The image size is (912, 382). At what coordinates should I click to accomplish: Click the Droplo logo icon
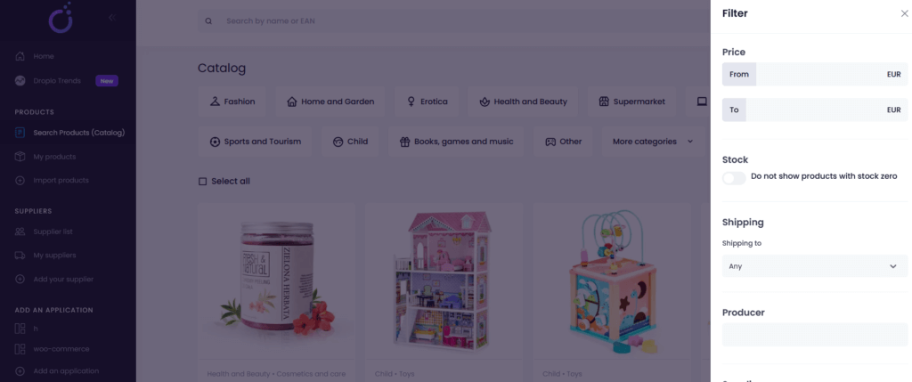pyautogui.click(x=61, y=18)
